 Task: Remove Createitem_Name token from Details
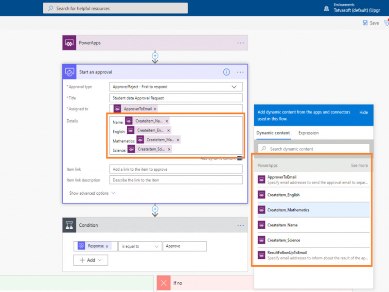click(167, 121)
